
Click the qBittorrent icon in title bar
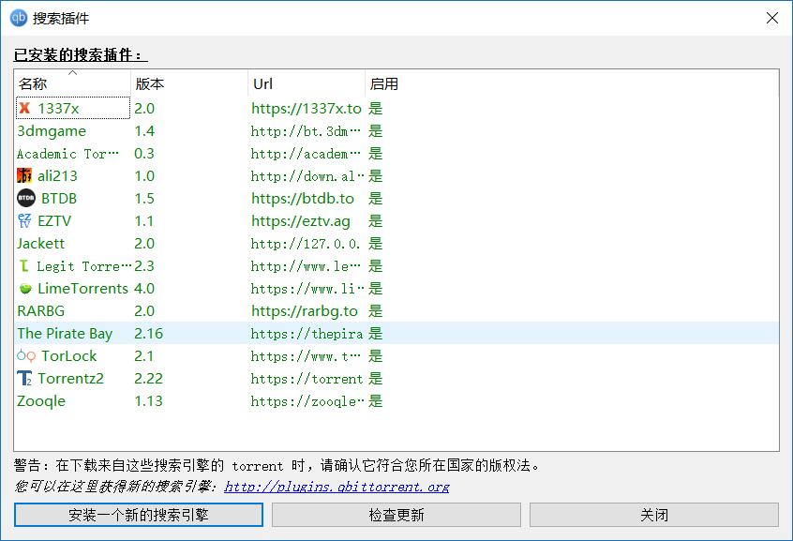click(x=19, y=18)
